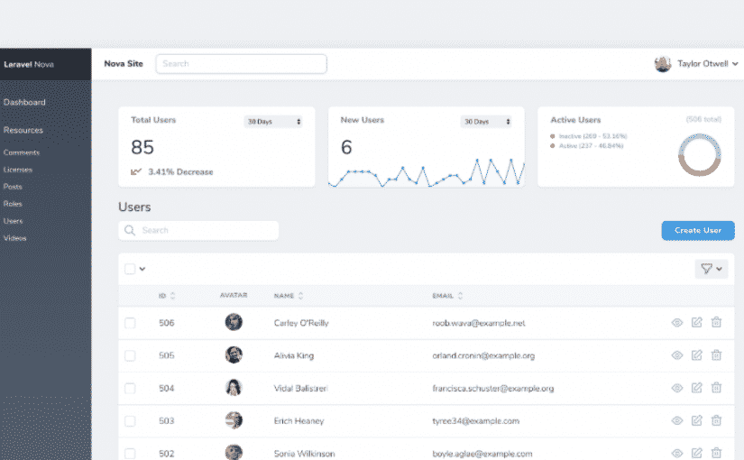Open Posts resource in sidebar
This screenshot has height=460, width=744.
13,187
